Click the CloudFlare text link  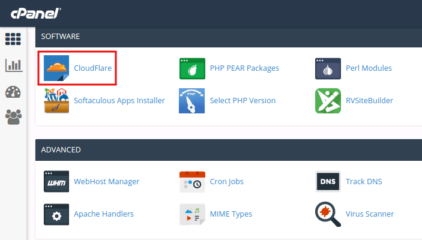click(93, 68)
